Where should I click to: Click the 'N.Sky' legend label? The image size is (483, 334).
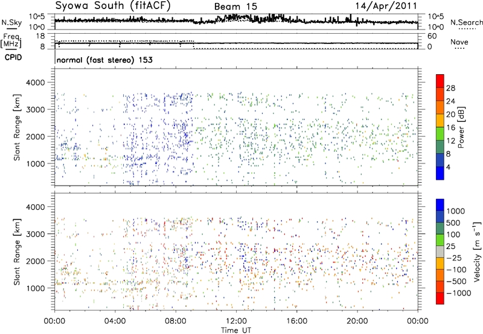[11, 22]
